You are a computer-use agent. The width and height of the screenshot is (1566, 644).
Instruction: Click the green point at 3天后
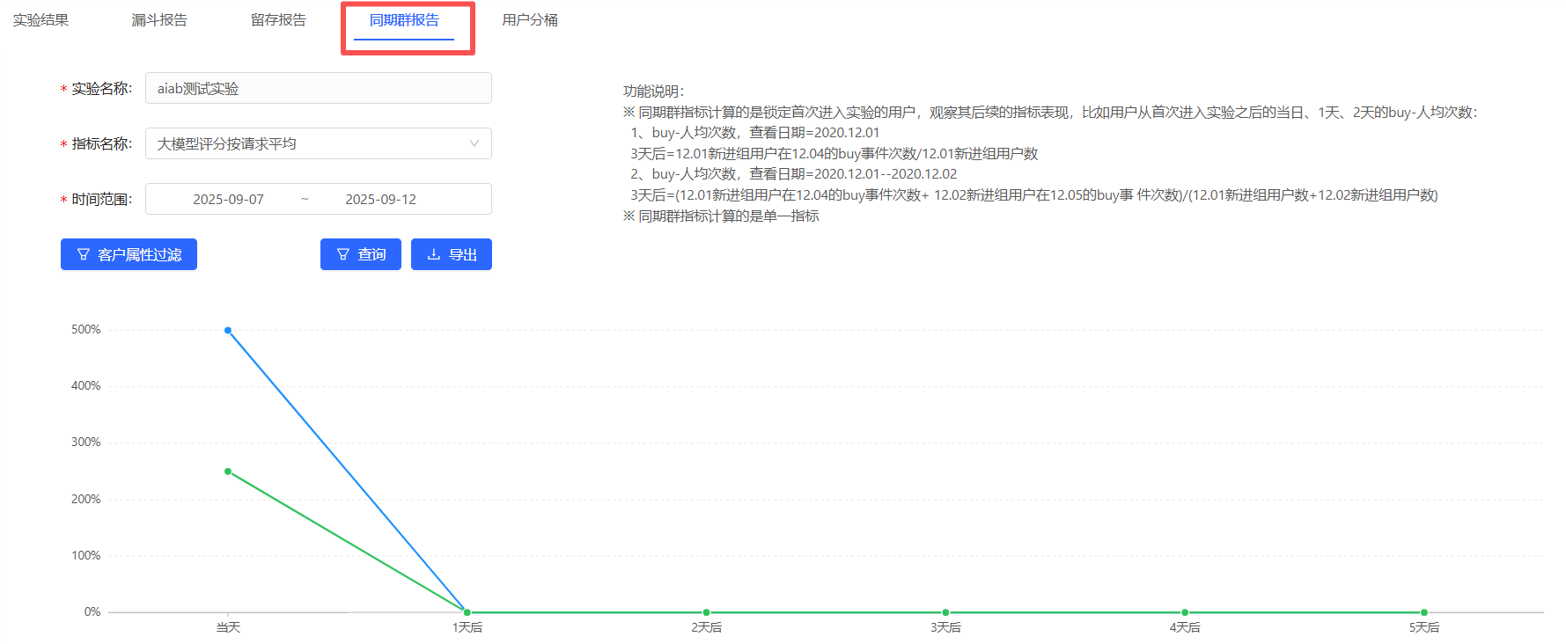(945, 612)
